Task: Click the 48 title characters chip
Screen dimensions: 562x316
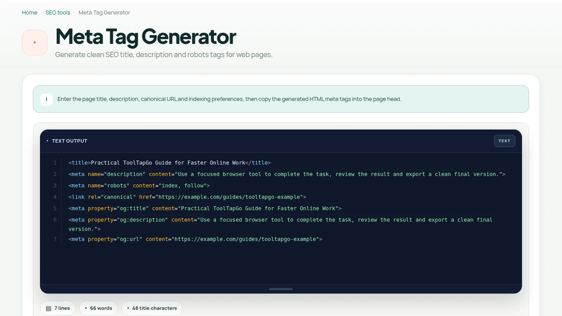Action: click(x=152, y=308)
